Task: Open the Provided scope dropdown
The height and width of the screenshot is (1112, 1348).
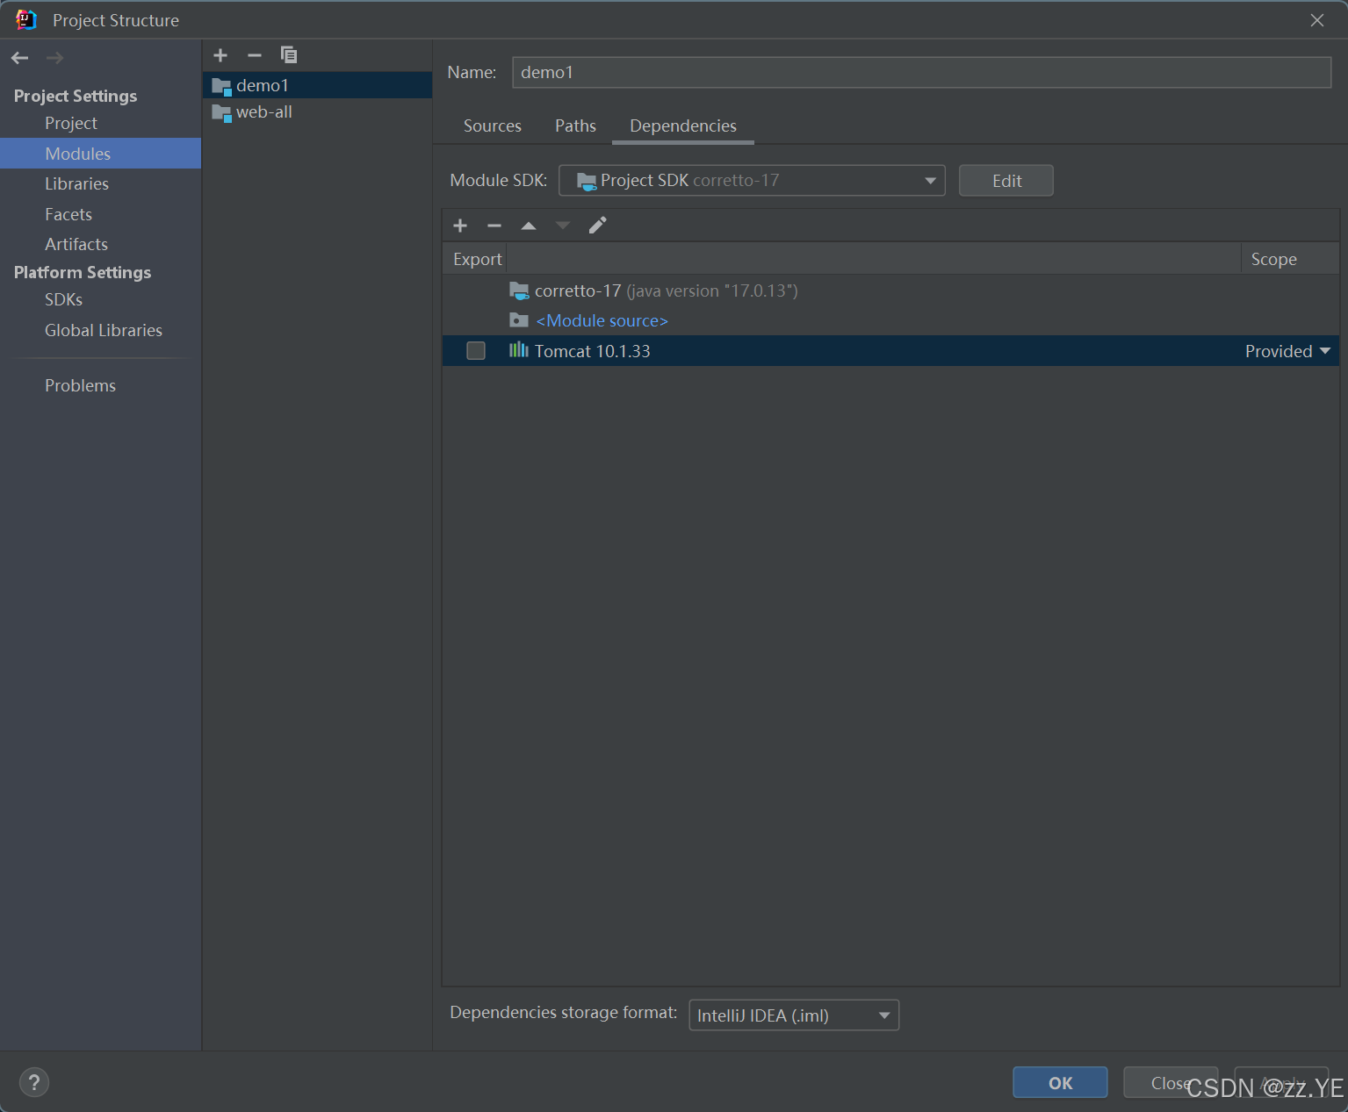Action: [1287, 351]
